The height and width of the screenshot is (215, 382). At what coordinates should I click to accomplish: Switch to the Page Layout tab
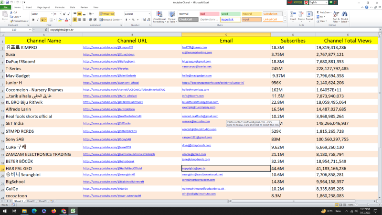coord(43,7)
